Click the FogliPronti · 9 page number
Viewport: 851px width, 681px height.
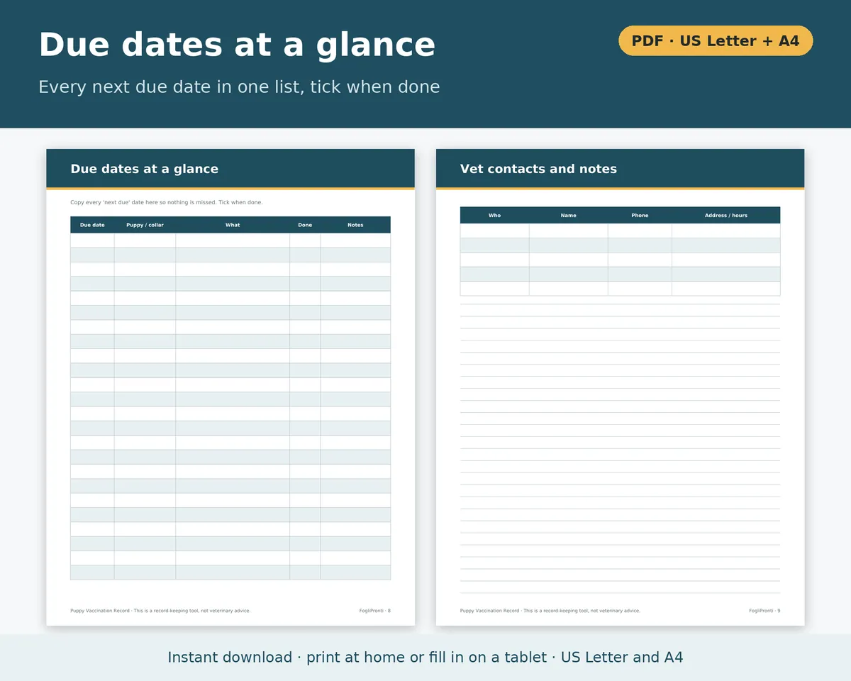(x=764, y=611)
